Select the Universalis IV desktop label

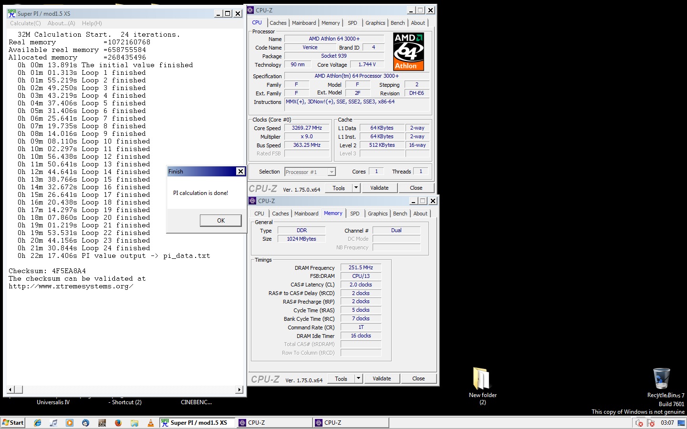click(53, 402)
